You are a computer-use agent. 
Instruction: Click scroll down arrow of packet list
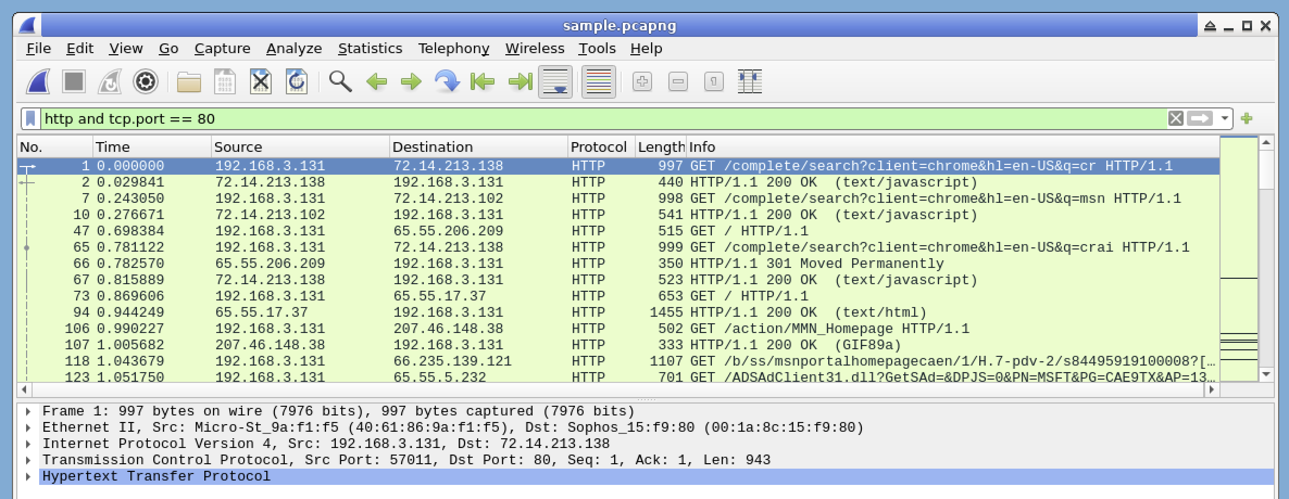(1266, 375)
